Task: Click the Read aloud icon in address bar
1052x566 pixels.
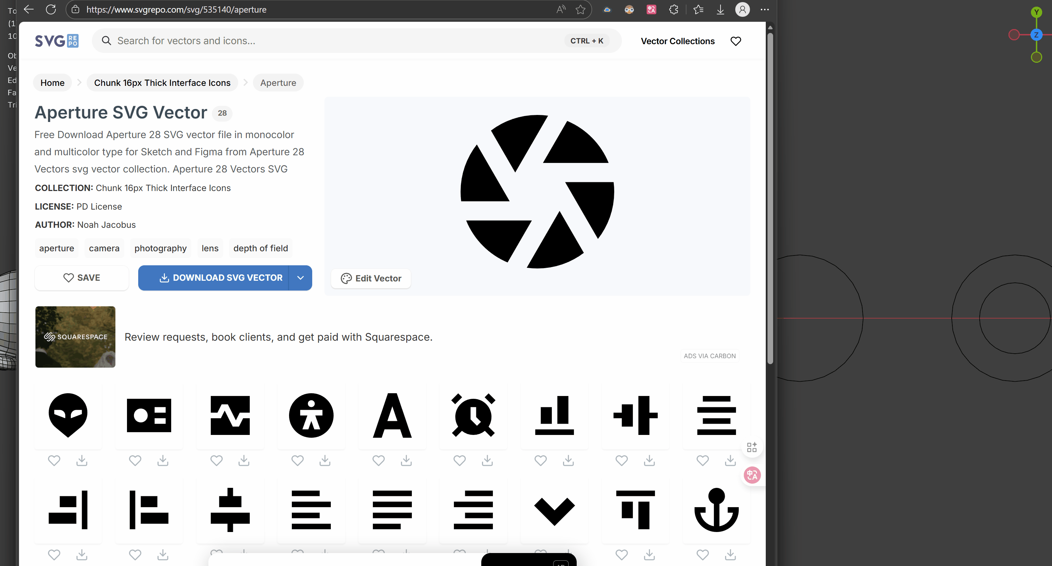Action: pyautogui.click(x=561, y=9)
